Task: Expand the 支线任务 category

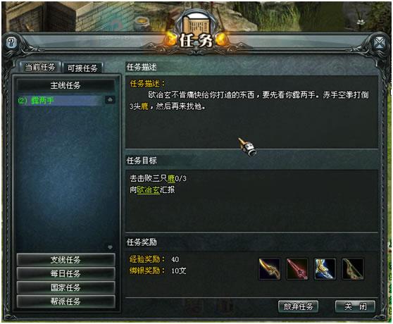Action: [65, 260]
